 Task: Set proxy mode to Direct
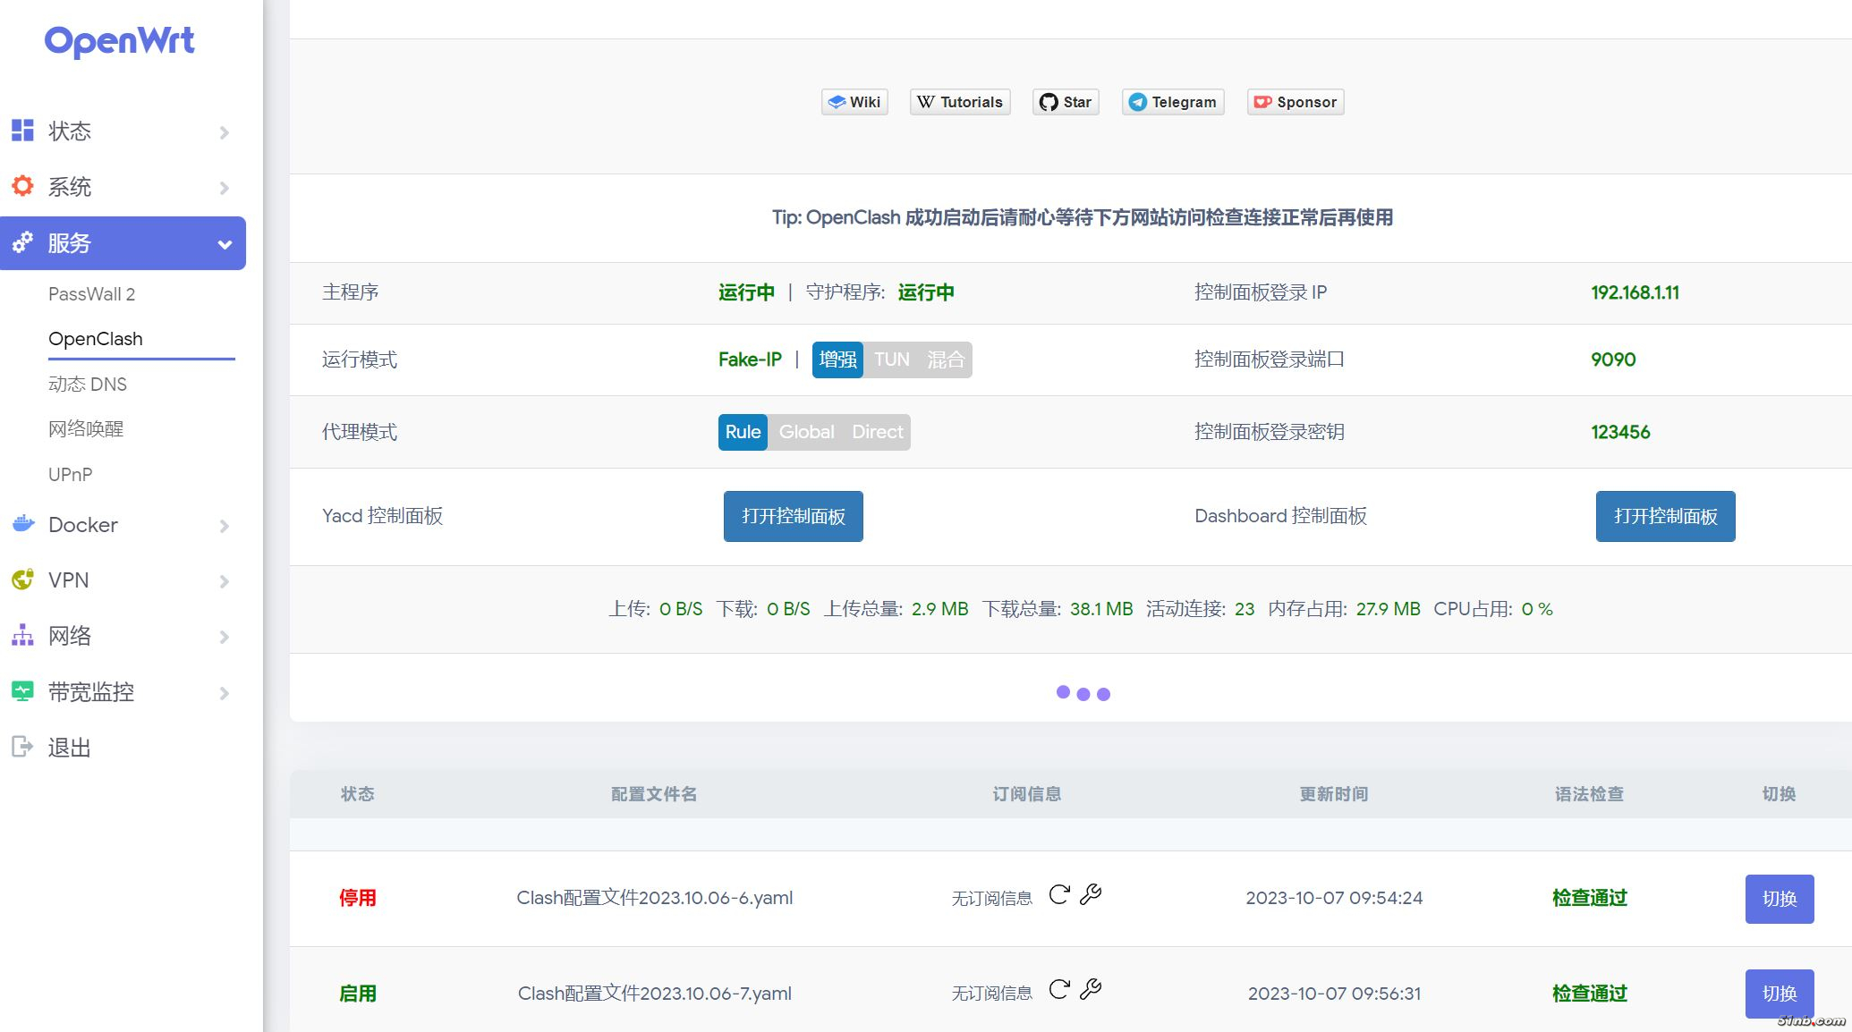tap(878, 432)
